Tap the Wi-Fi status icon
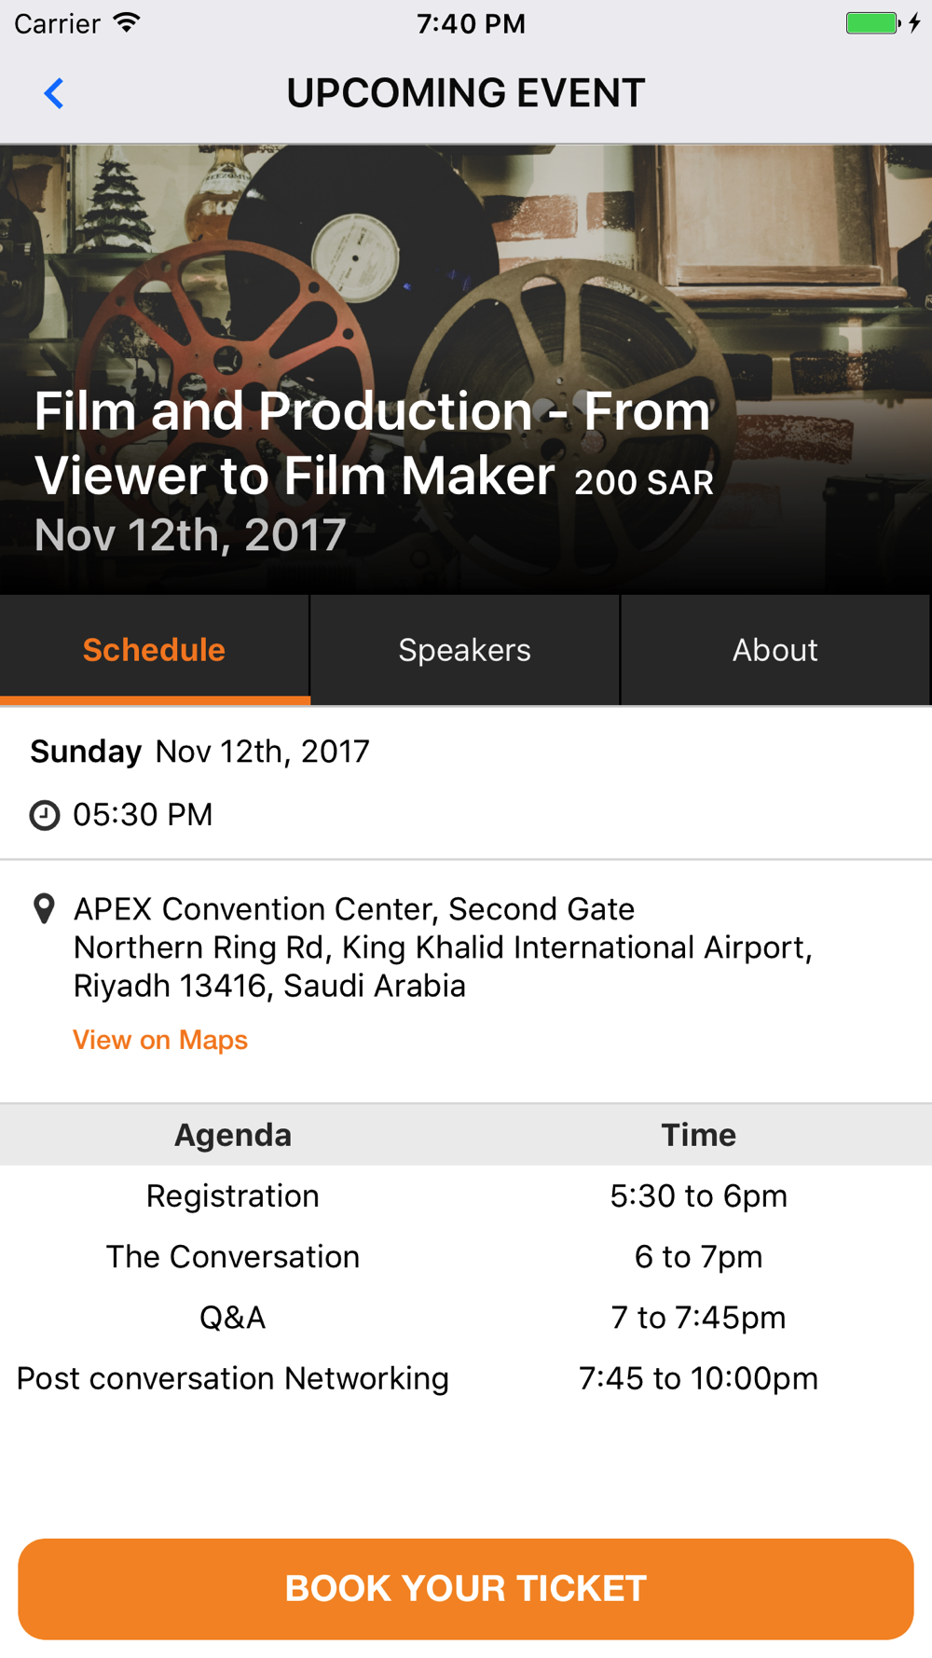932x1658 pixels. tap(127, 23)
